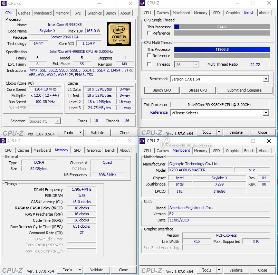The image size is (278, 275).
Task: Click the Multiplier value 'x 12.0 ( 12 - 44 )'
Action: [45, 95]
